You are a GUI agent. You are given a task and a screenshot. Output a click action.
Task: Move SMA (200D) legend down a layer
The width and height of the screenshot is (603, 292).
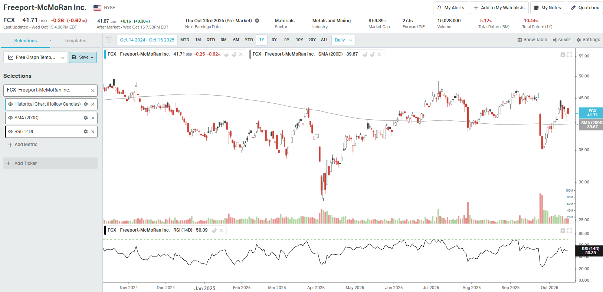[372, 54]
